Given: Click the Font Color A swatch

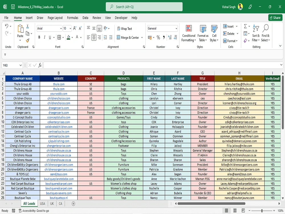Looking at the screenshot, I should tap(77, 37).
